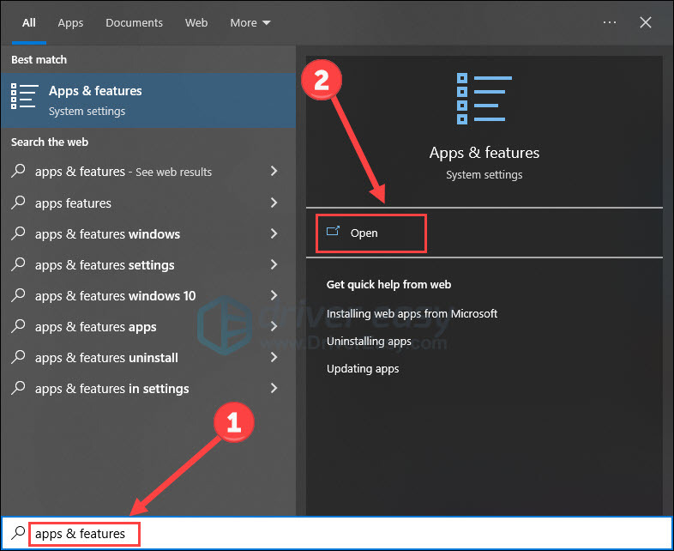
Task: Click the large Apps & features icon in preview pane
Action: 484,99
